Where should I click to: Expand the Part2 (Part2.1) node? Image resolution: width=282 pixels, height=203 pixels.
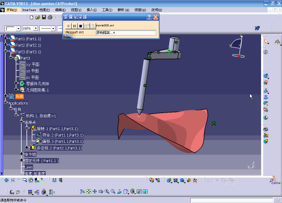(x=6, y=45)
